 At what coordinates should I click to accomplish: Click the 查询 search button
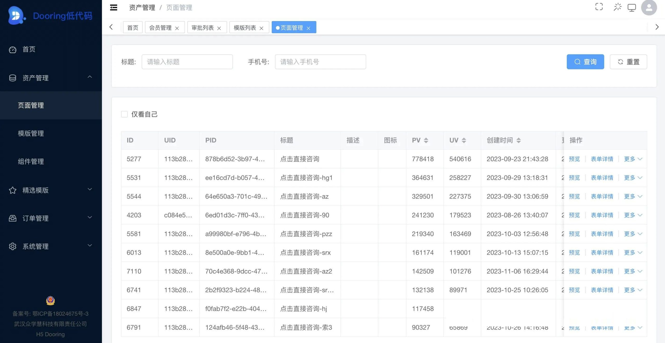pos(585,62)
